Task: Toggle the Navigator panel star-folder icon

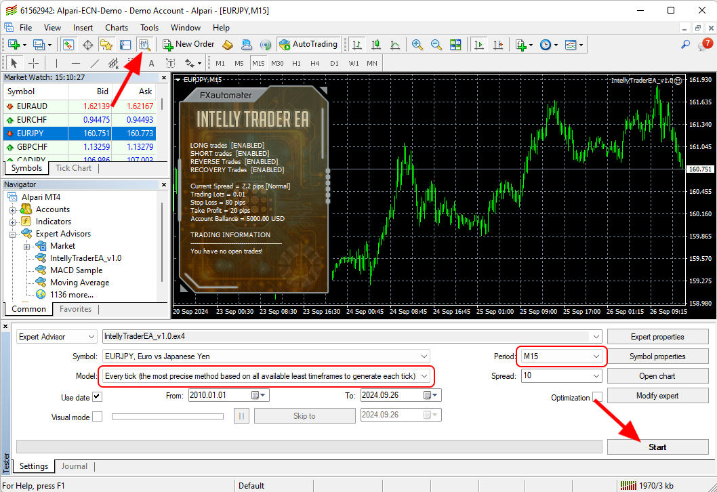Action: coord(106,44)
